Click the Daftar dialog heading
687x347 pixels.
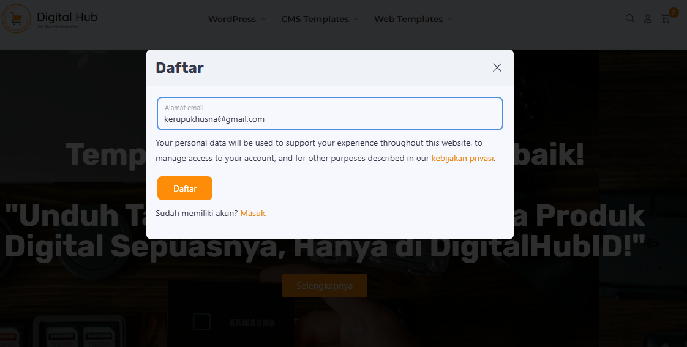[x=179, y=68]
